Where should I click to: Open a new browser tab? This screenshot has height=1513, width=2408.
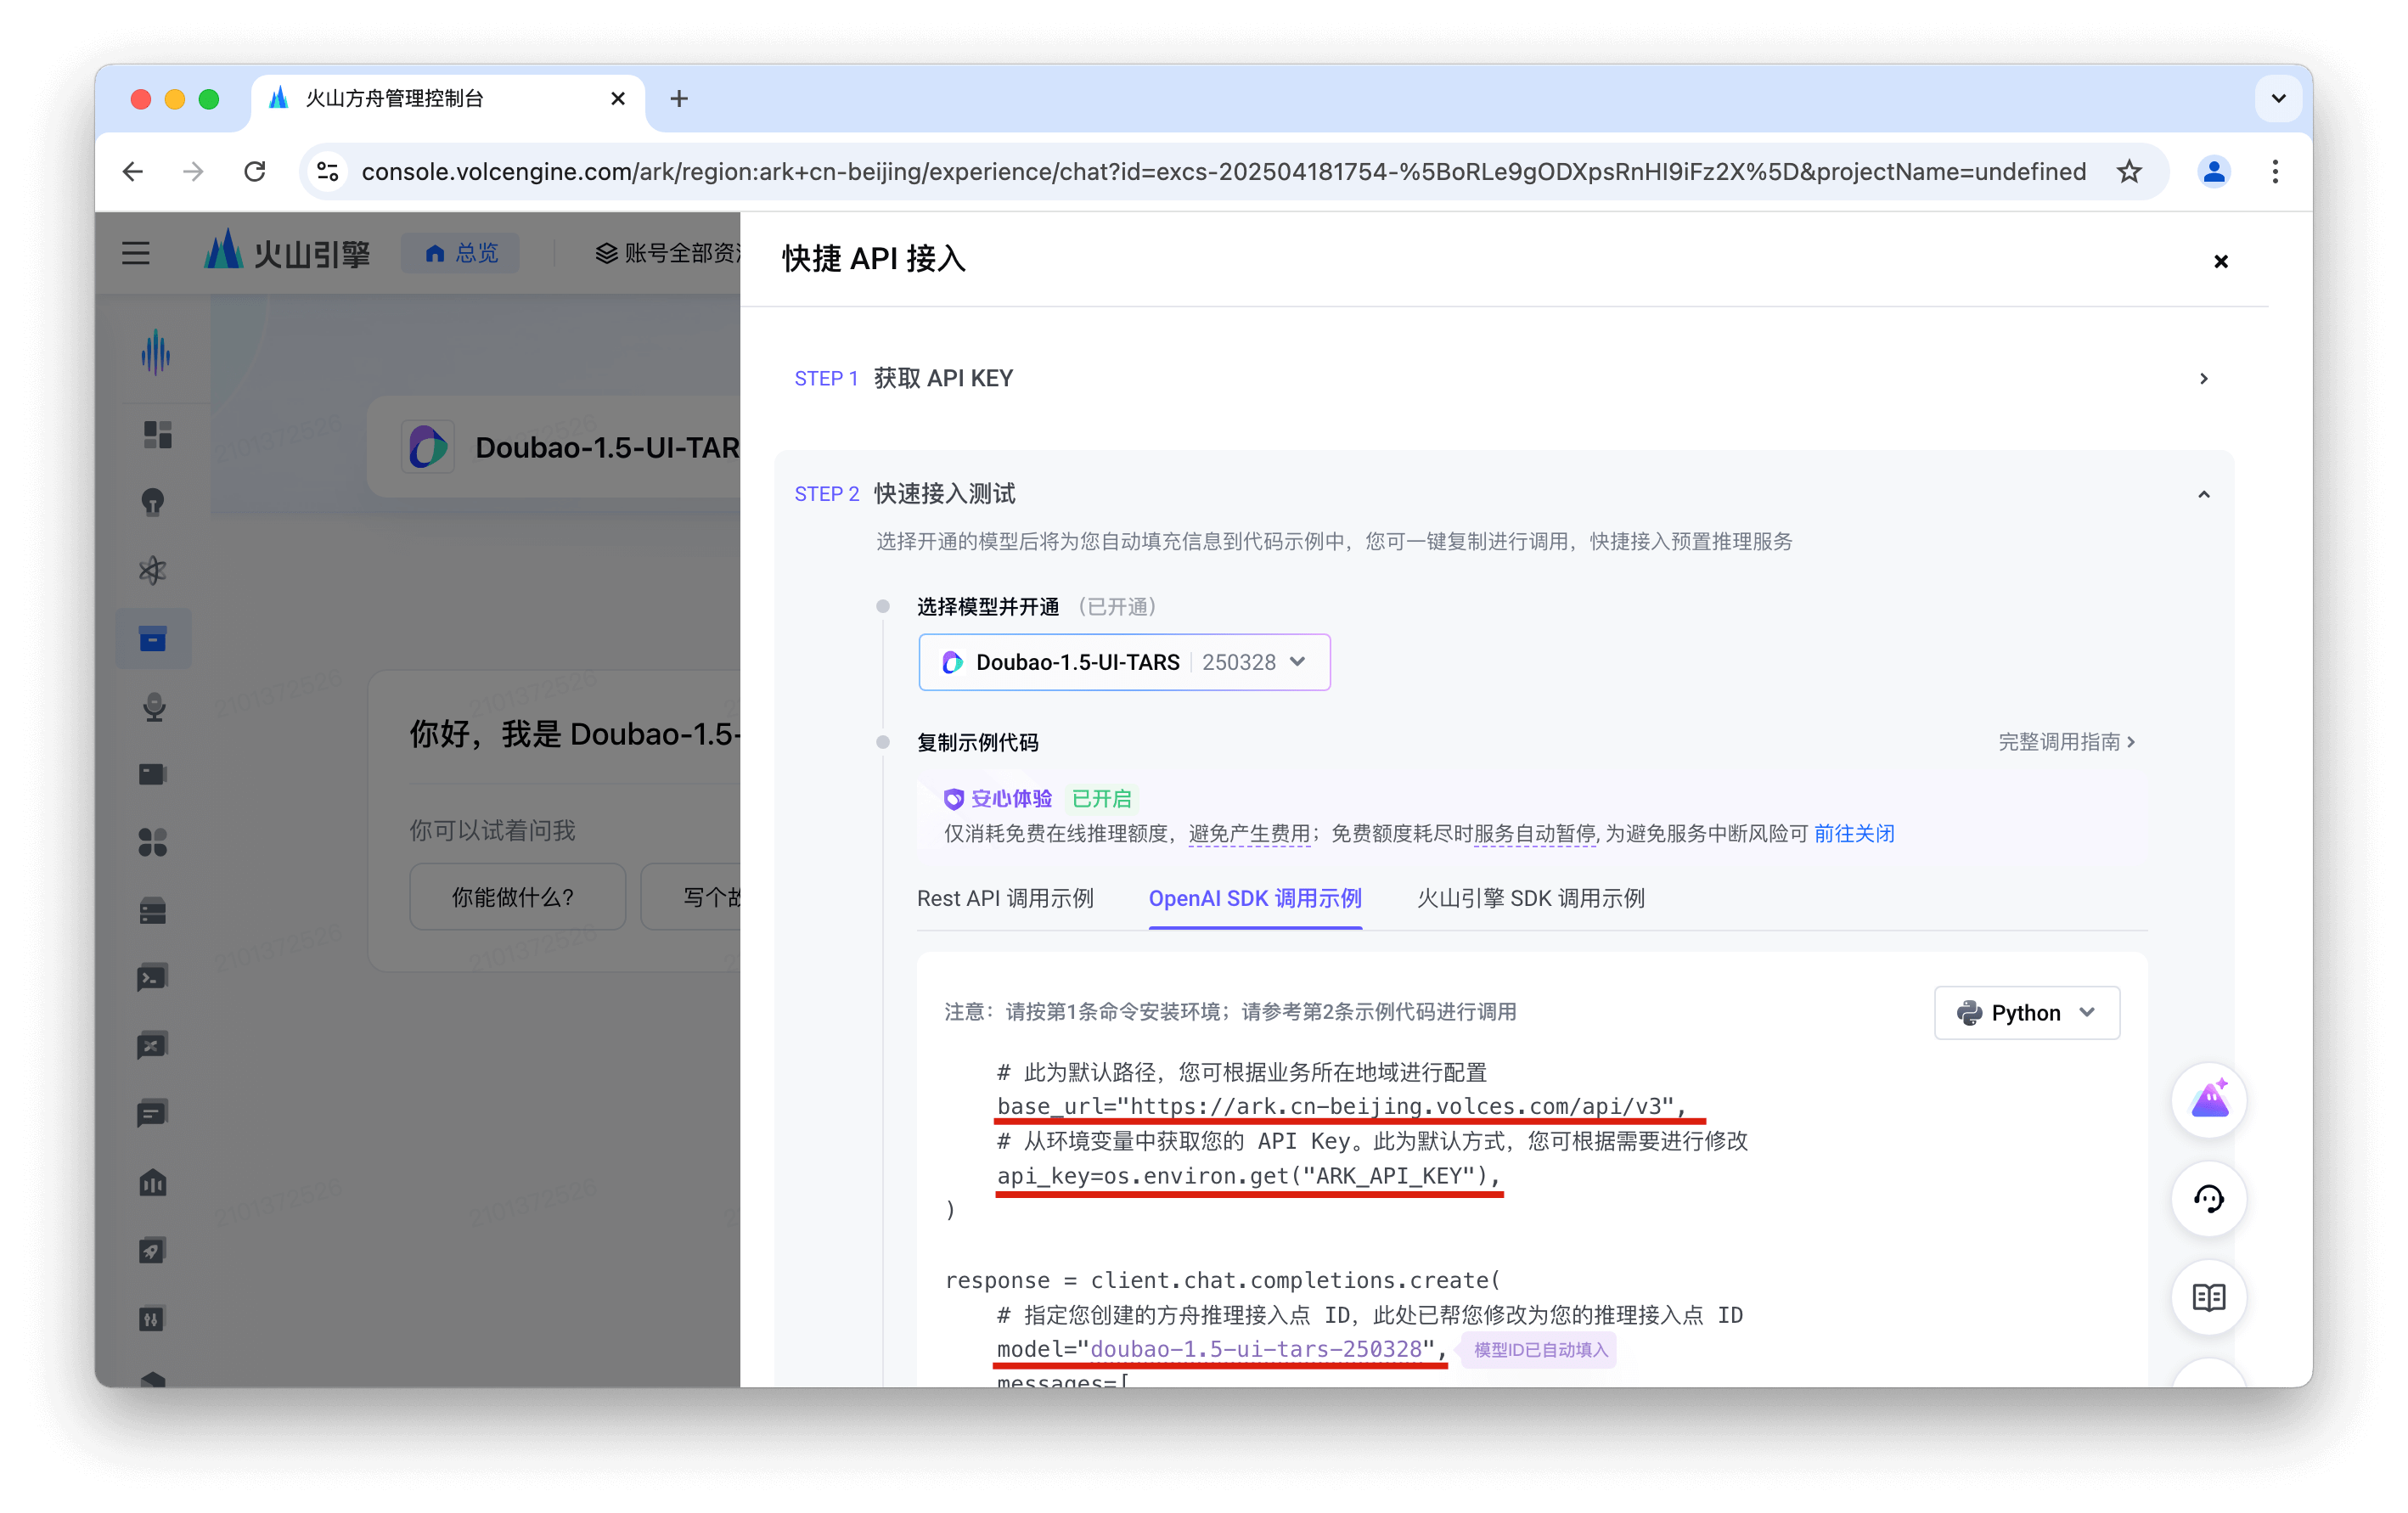coord(679,98)
